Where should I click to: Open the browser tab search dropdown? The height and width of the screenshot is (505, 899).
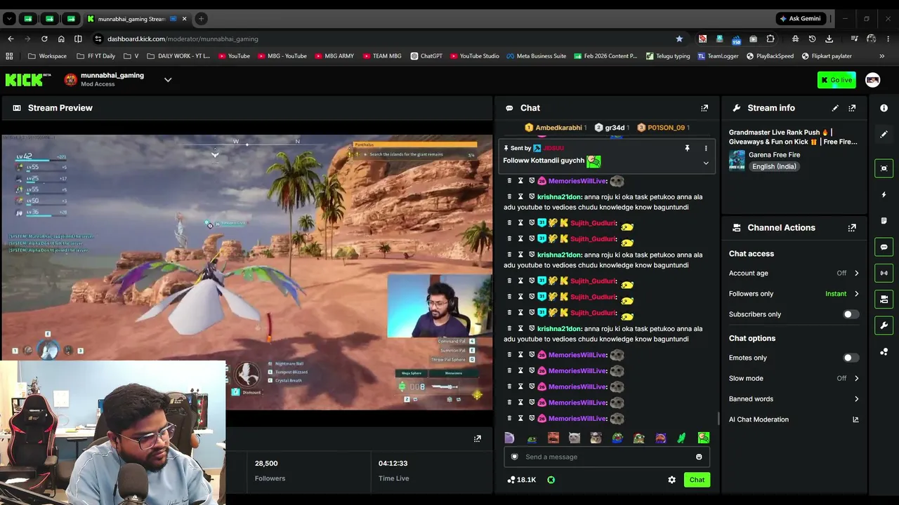[x=10, y=19]
